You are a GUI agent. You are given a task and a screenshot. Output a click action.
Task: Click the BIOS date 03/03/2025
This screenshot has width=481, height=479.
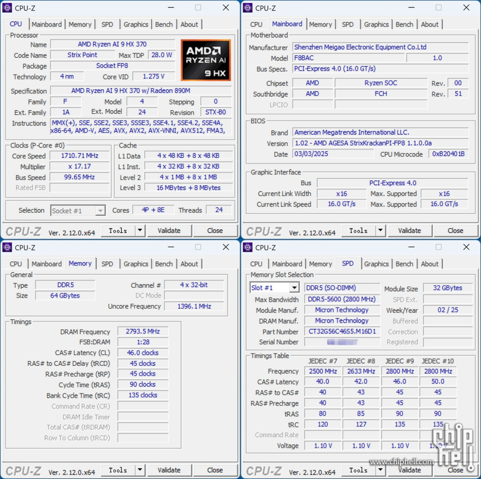333,154
